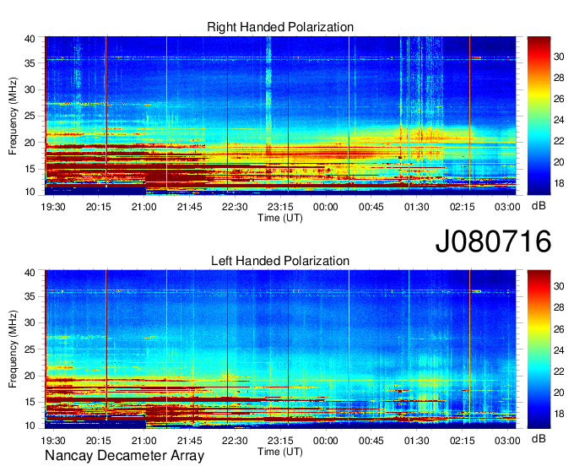Click the 30 MHz tick on Left Handed plot
Viewport: 574px width, 466px height.
30,322
